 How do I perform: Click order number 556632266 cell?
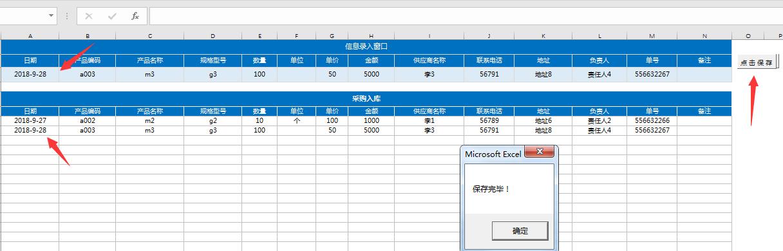point(652,120)
